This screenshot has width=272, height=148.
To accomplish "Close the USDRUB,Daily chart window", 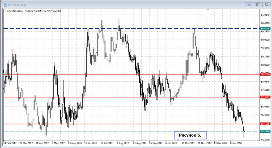I will [x=266, y=5].
